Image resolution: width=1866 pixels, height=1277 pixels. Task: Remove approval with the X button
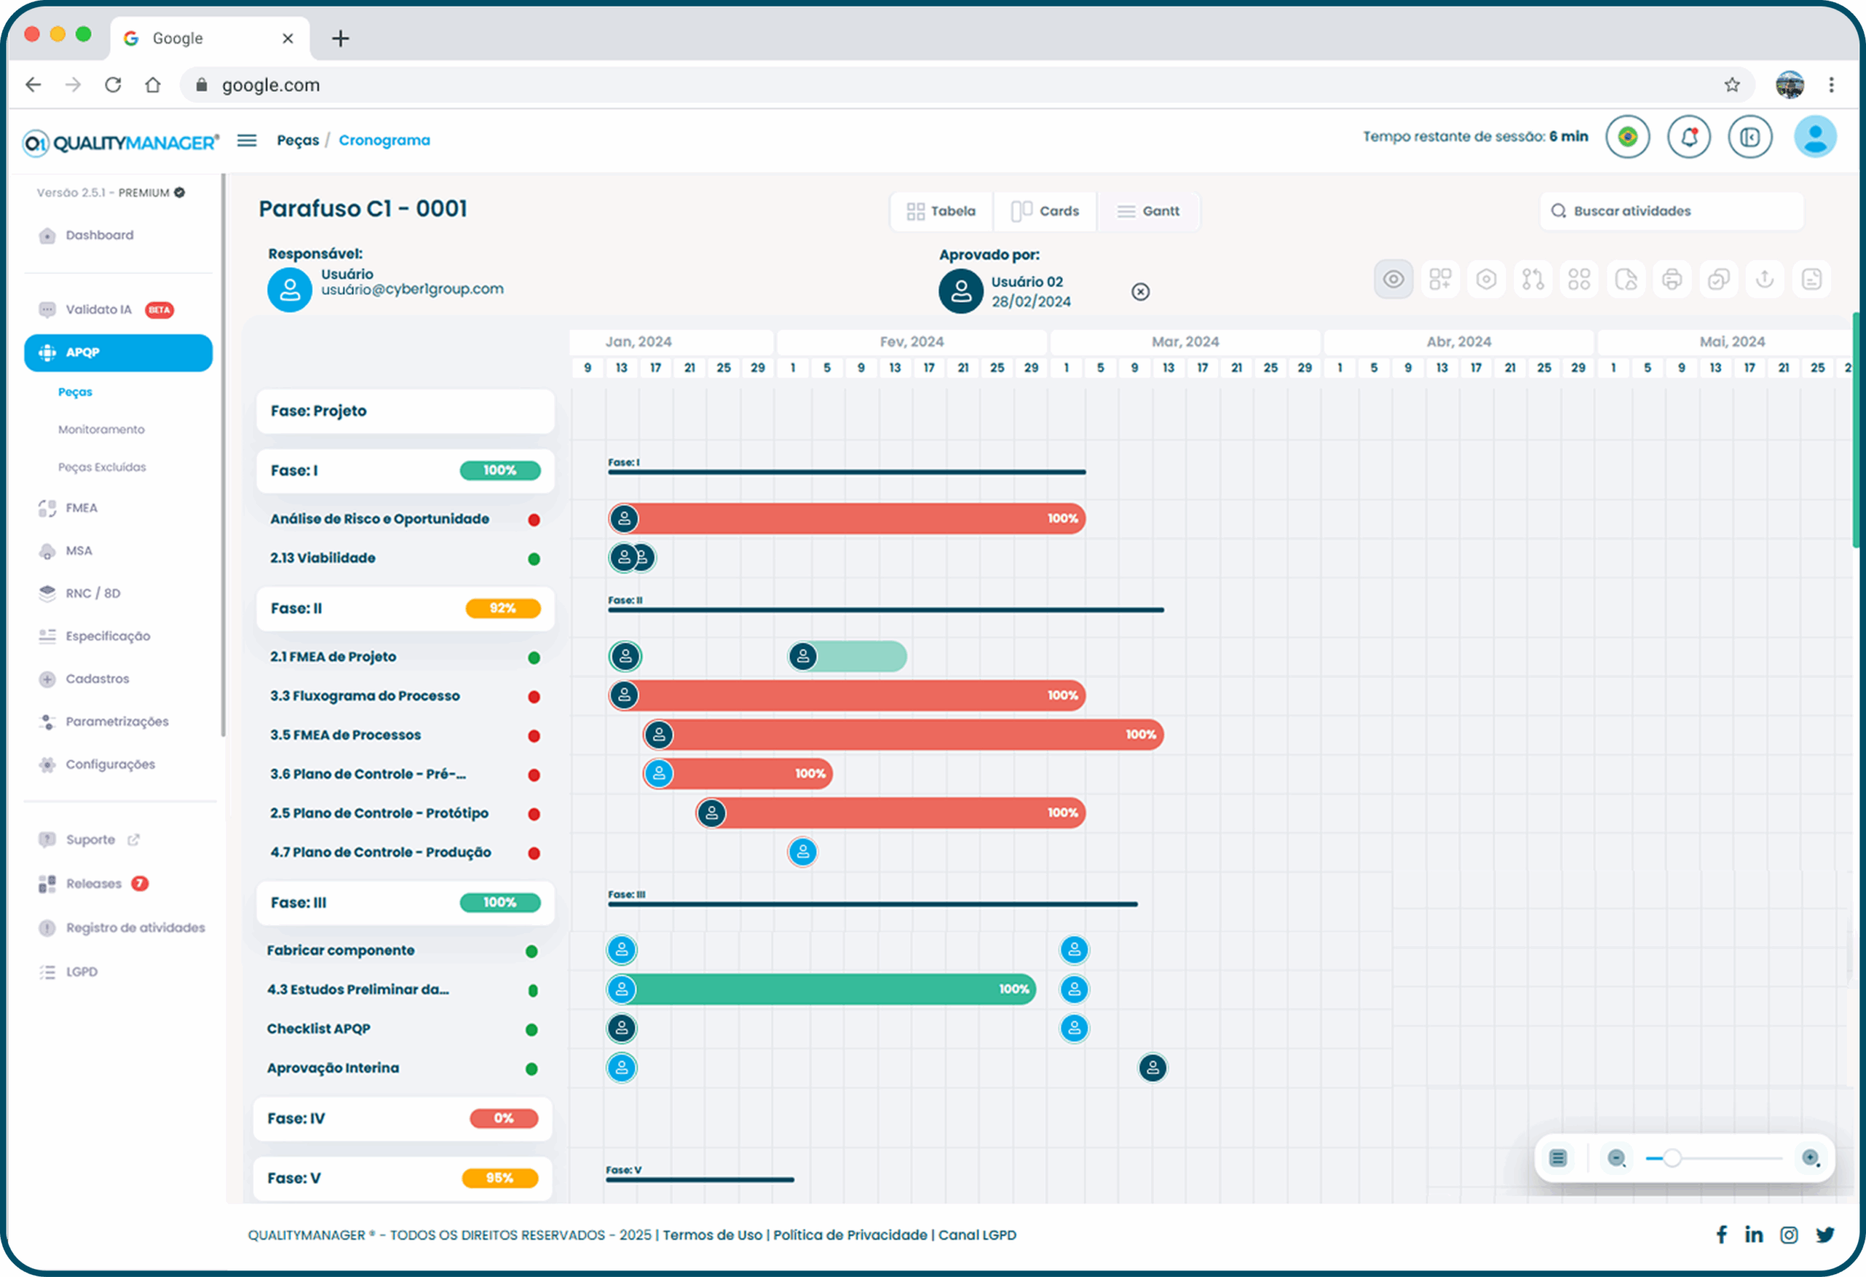coord(1140,292)
